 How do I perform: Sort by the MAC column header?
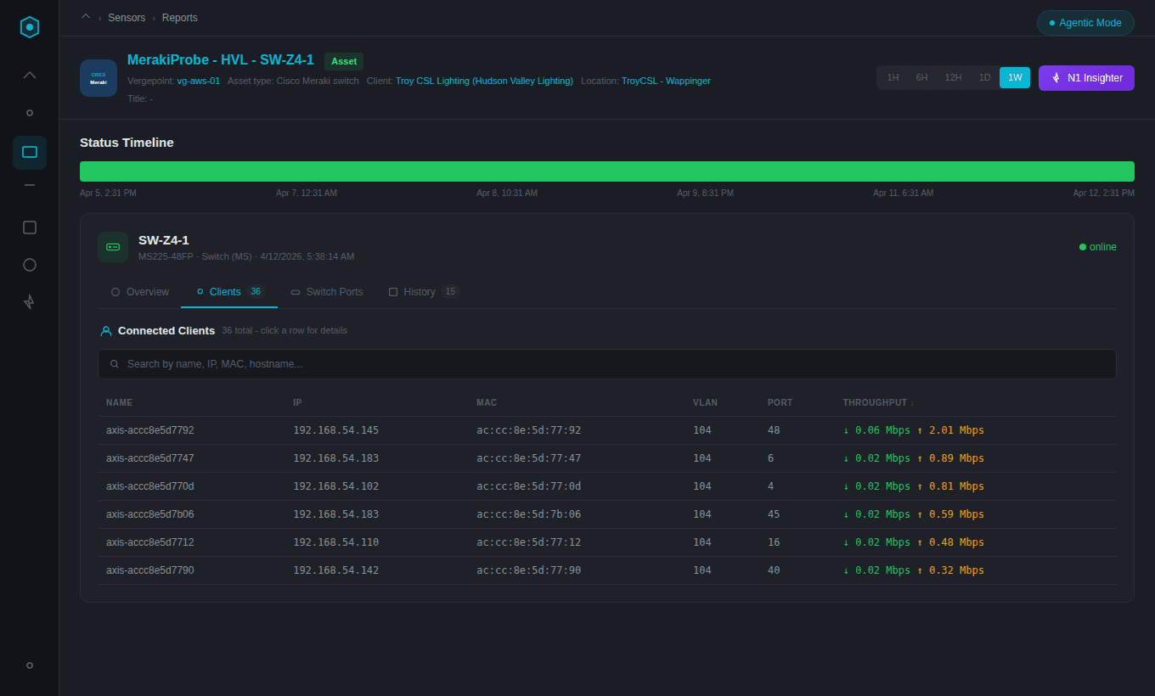click(487, 402)
